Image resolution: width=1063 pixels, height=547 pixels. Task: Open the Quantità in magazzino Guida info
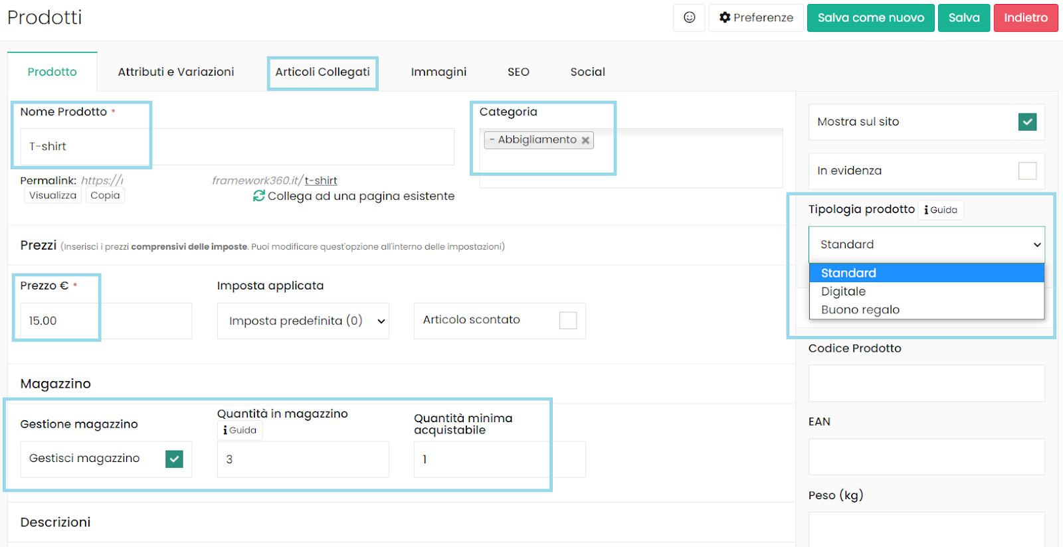coord(240,430)
